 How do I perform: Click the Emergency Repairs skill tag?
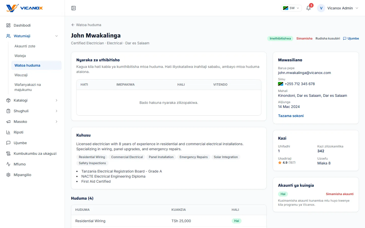coord(193,157)
